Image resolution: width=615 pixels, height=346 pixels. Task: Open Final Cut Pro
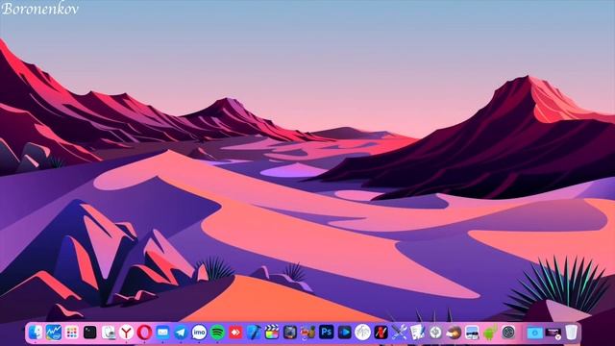[272, 333]
